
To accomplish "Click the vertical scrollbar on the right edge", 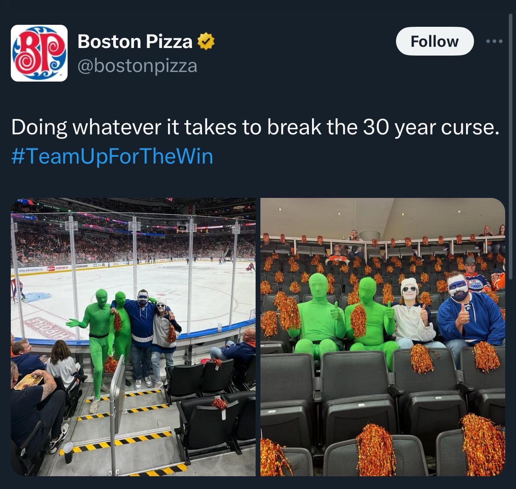I will (510, 120).
